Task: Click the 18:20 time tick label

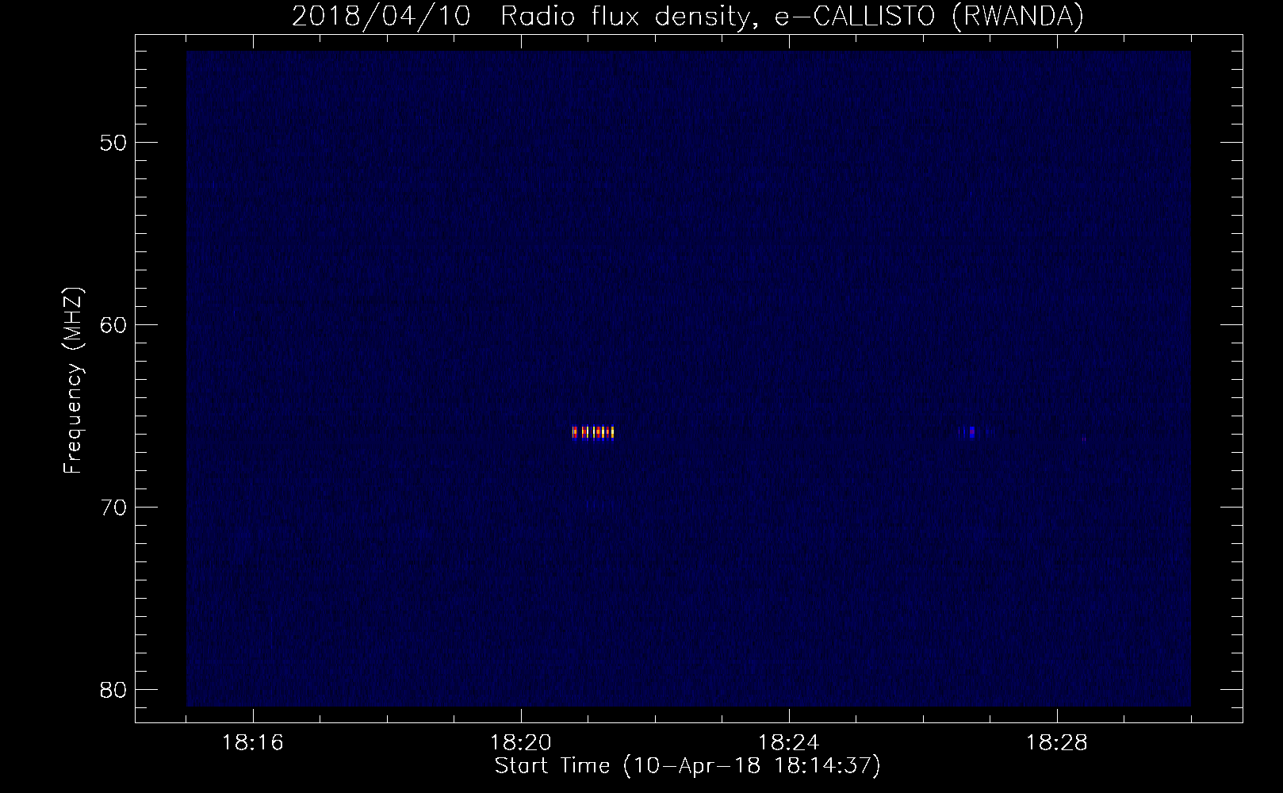Action: pos(521,743)
